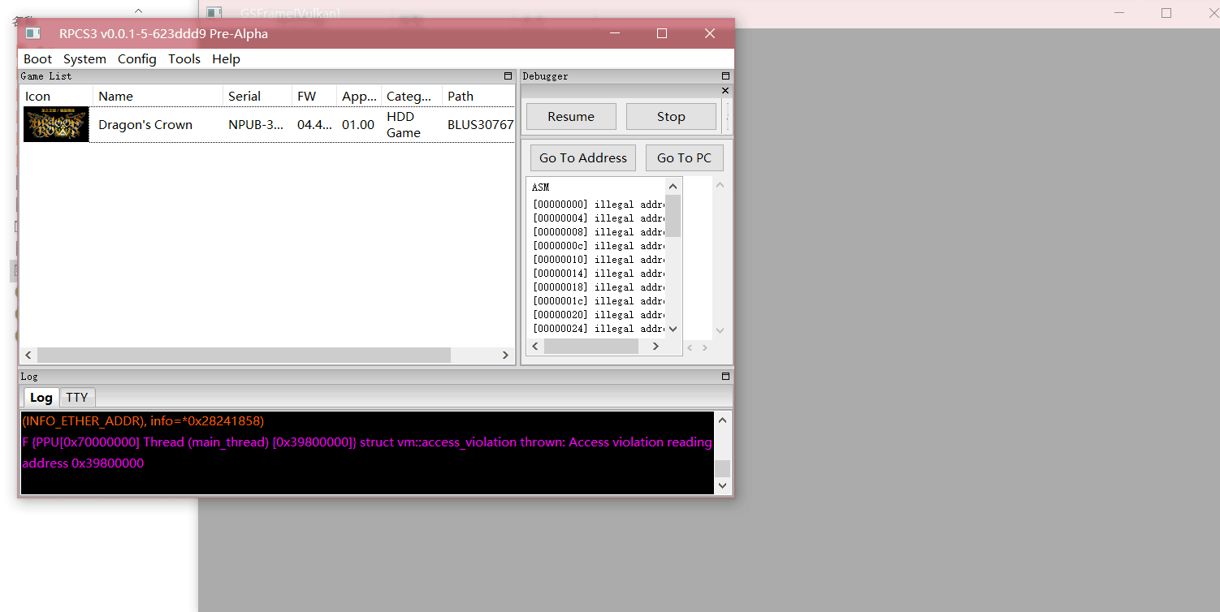Minimize the GSFrame Vulkan window

[x=1119, y=13]
